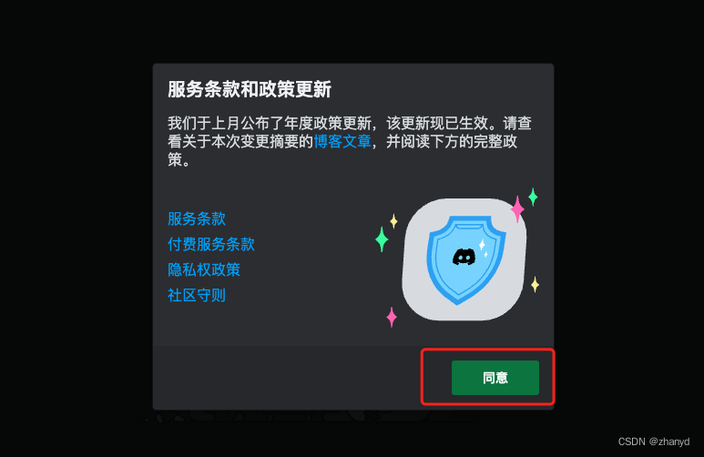704x457 pixels.
Task: Open the 服务条款 terms of service link
Action: pos(197,218)
